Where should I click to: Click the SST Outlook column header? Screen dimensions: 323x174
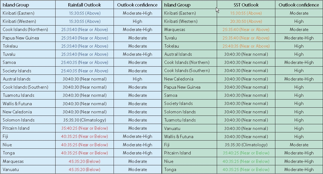point(246,5)
